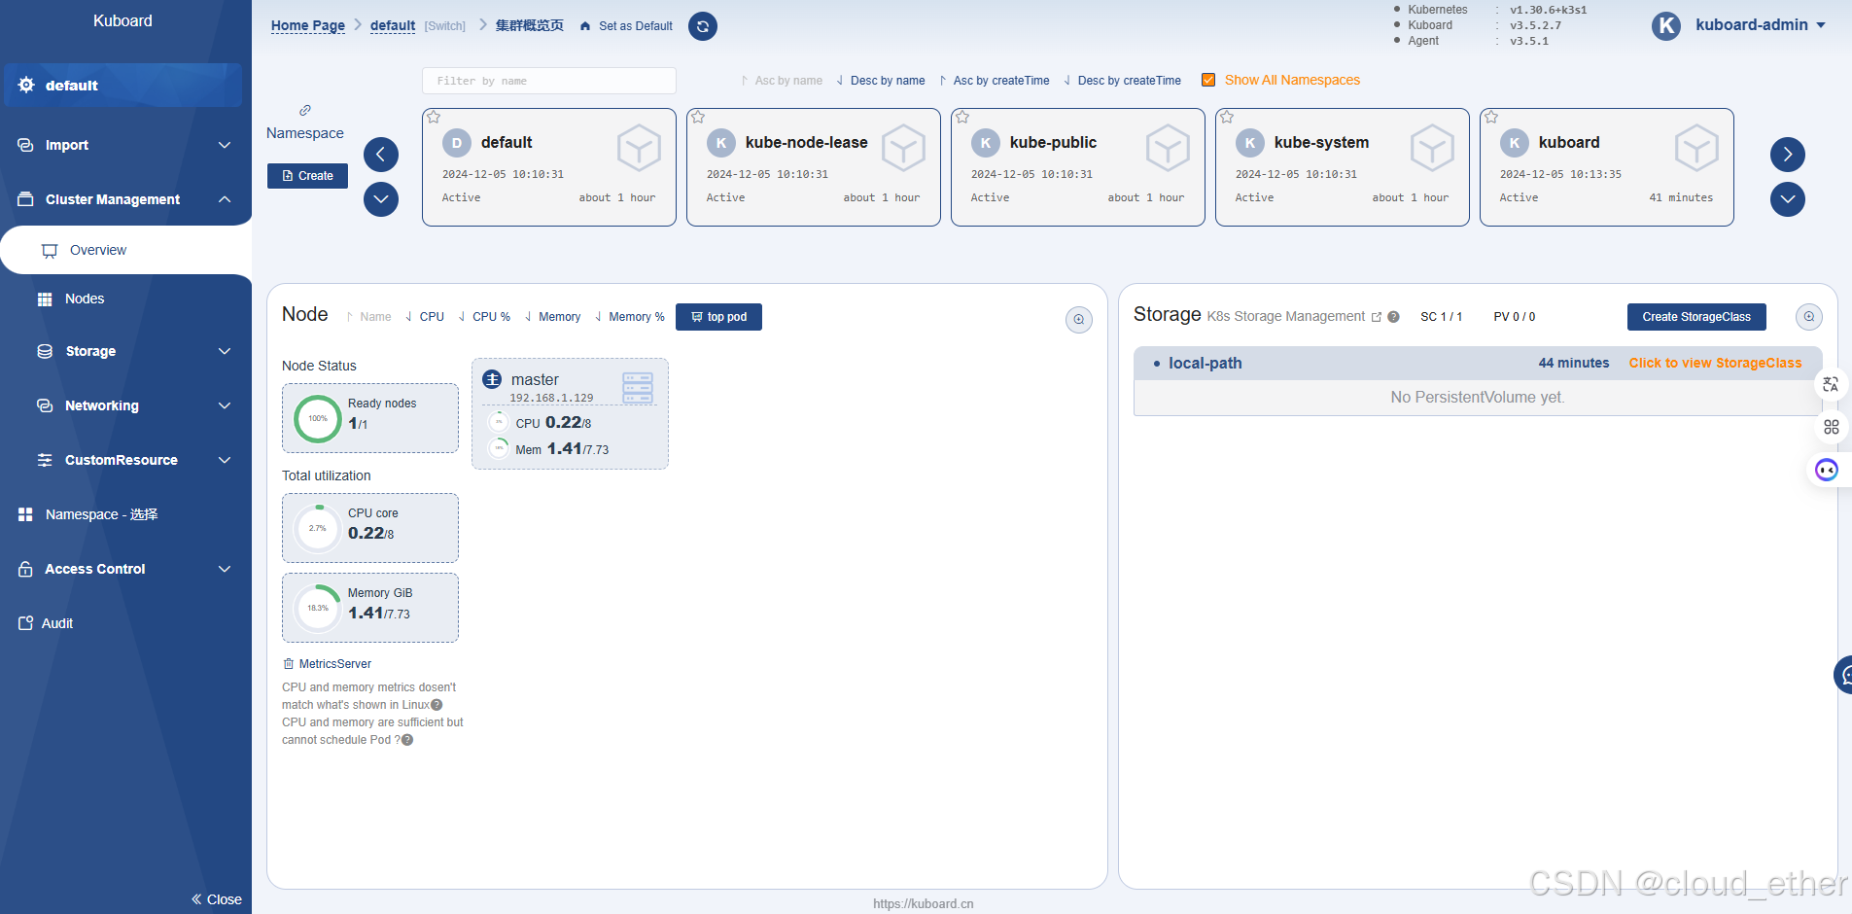This screenshot has height=914, width=1852.
Task: Expand the Access Control menu
Action: (125, 569)
